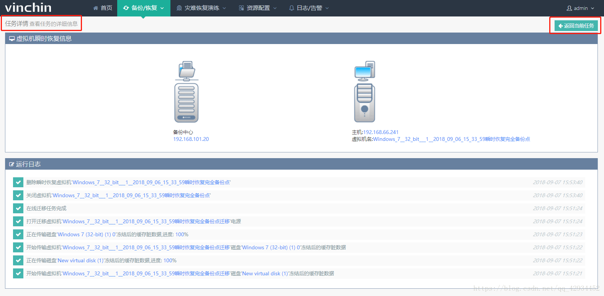Image resolution: width=604 pixels, height=296 pixels.
Task: Click the 2018-09-07 15:51:21 timestamp
Action: click(558, 273)
